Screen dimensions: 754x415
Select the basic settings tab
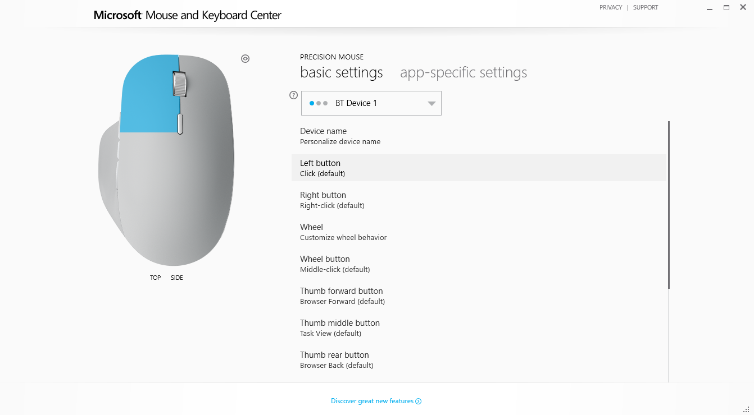pyautogui.click(x=341, y=72)
